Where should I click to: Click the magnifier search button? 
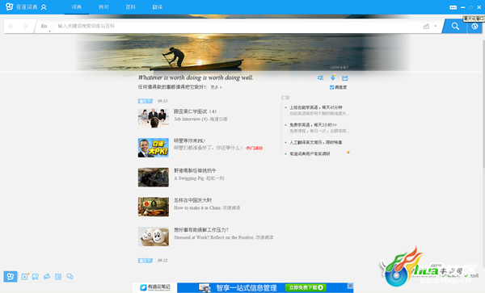tap(455, 27)
